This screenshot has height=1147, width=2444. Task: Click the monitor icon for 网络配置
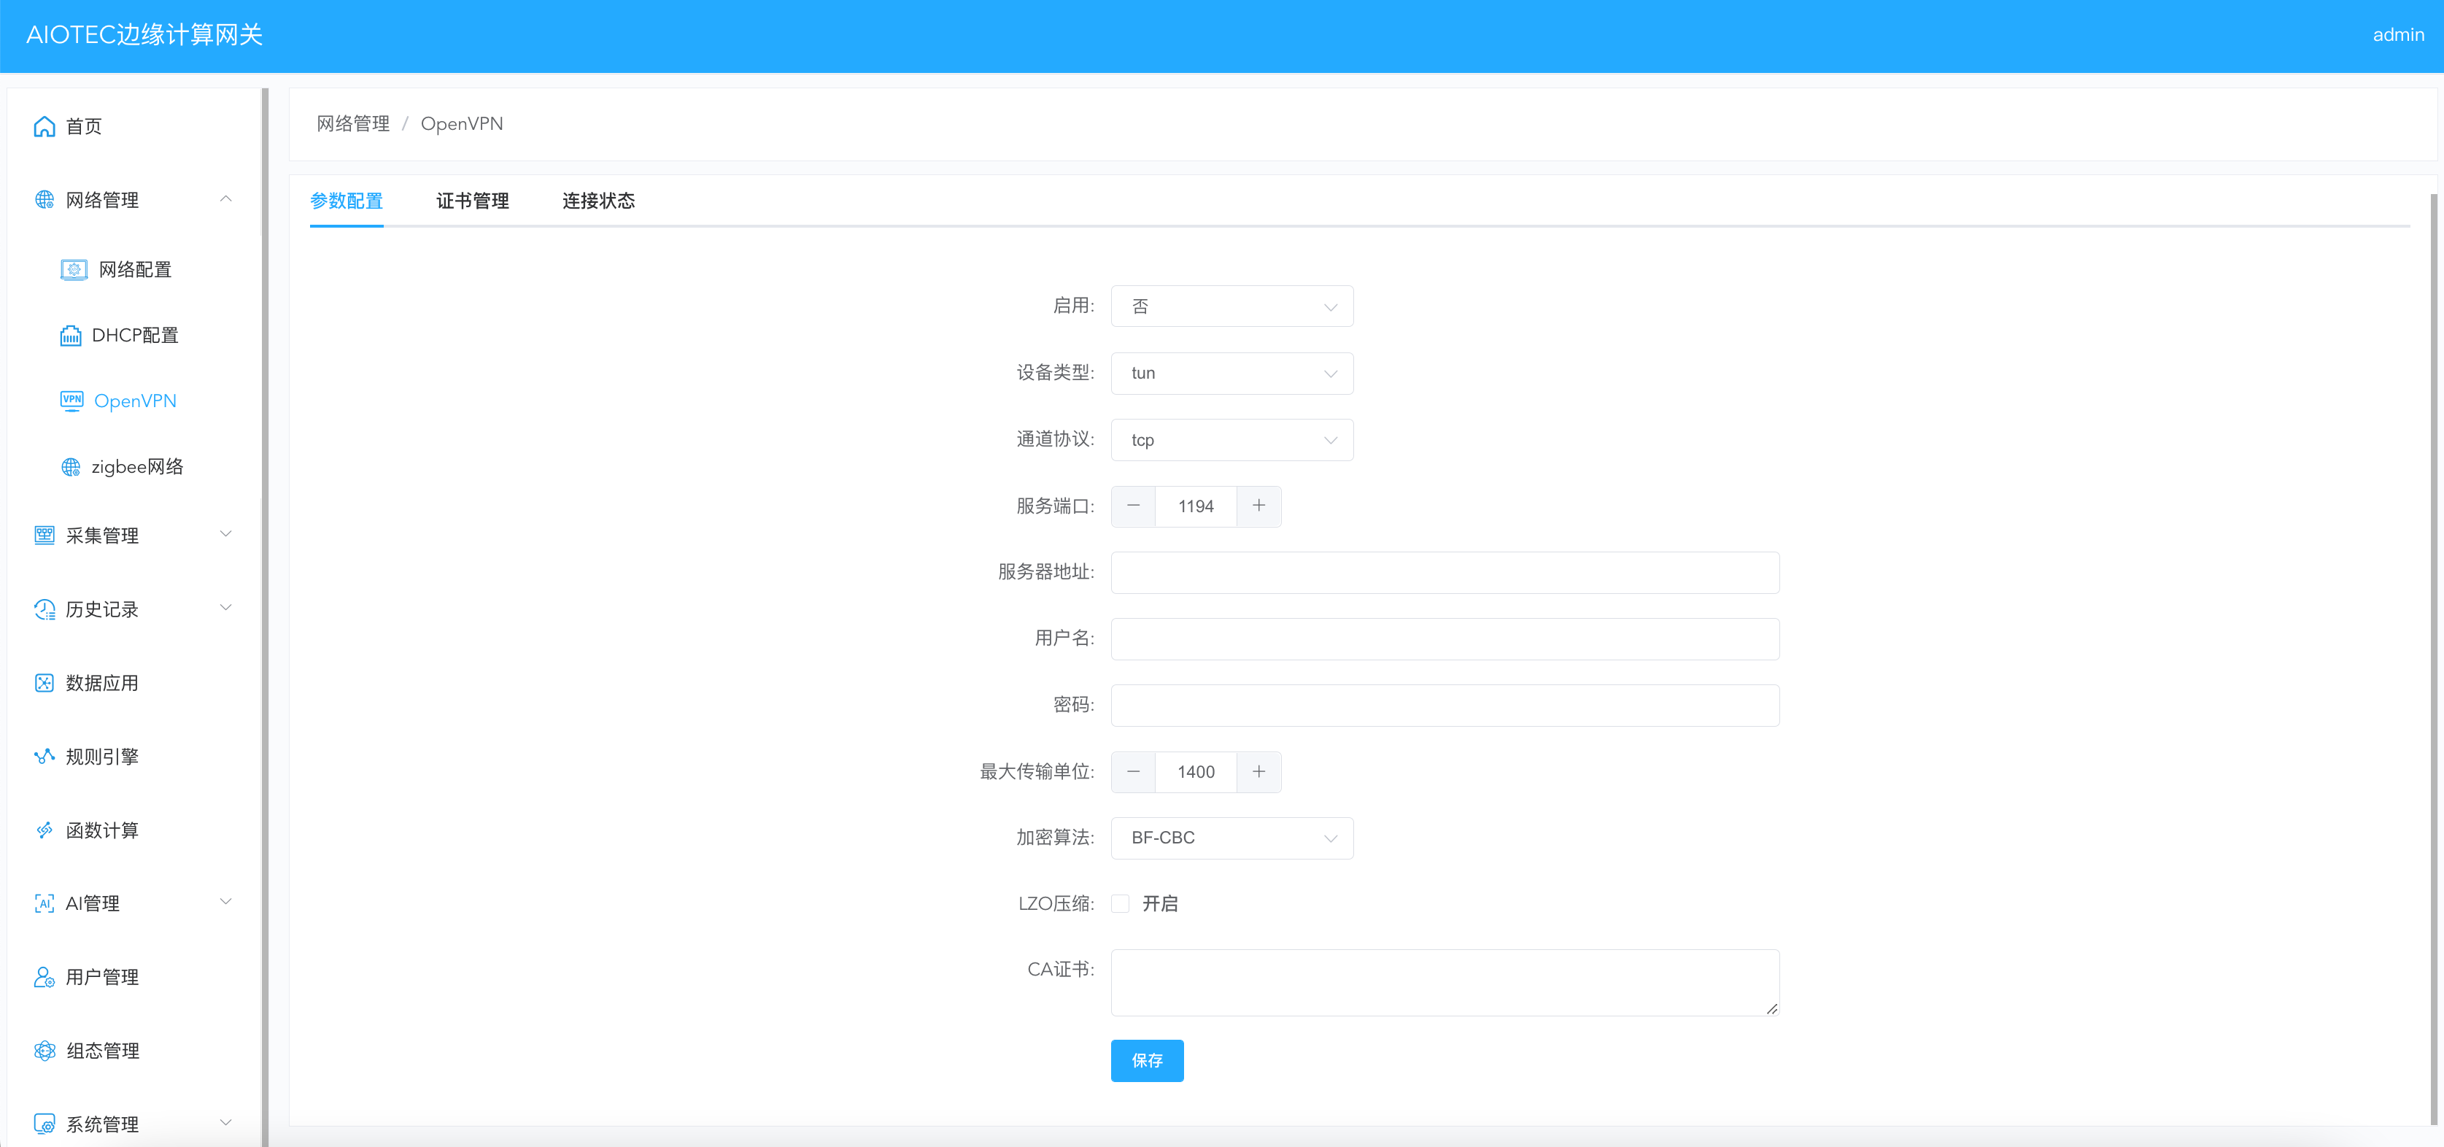tap(74, 269)
